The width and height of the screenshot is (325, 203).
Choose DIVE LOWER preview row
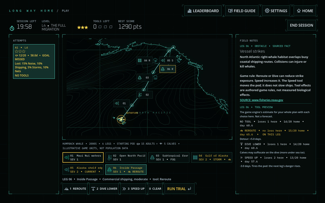pyautogui.click(x=275, y=146)
